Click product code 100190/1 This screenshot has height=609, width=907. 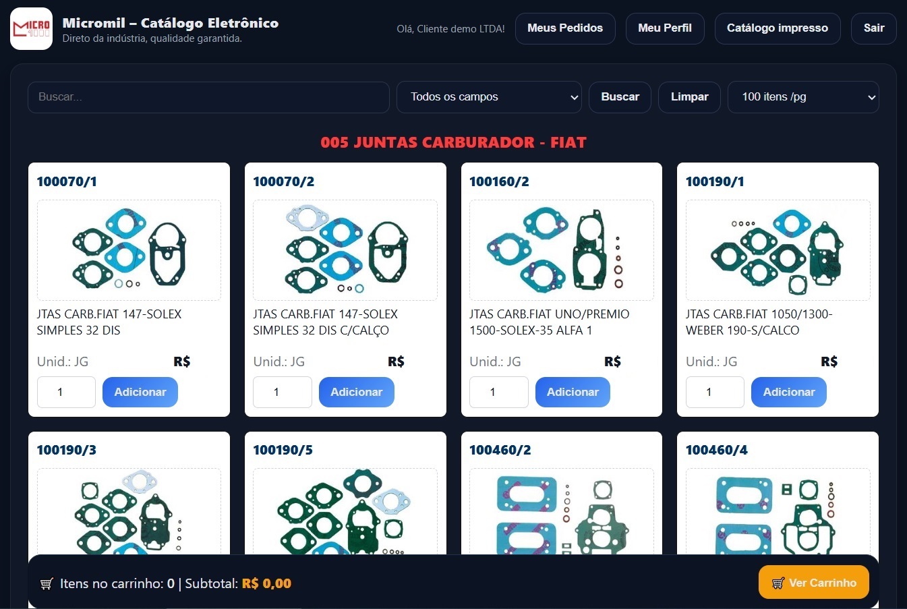(715, 181)
